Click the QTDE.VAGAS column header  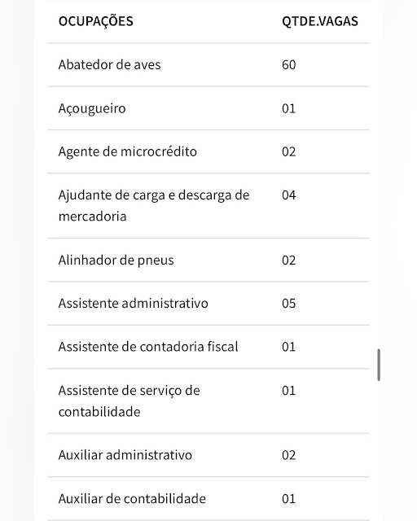[320, 21]
